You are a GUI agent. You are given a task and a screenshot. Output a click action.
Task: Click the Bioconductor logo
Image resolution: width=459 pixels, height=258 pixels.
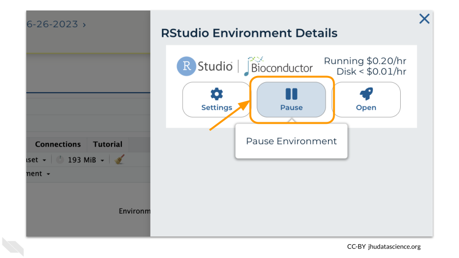[278, 66]
